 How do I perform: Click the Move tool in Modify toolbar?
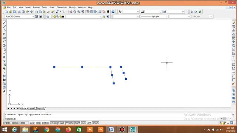point(234,42)
